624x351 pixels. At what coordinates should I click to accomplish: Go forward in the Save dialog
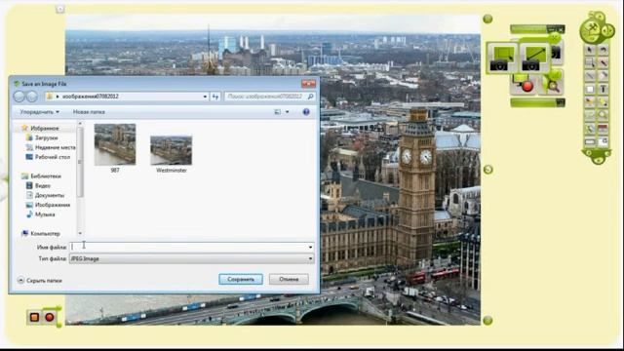click(x=32, y=97)
